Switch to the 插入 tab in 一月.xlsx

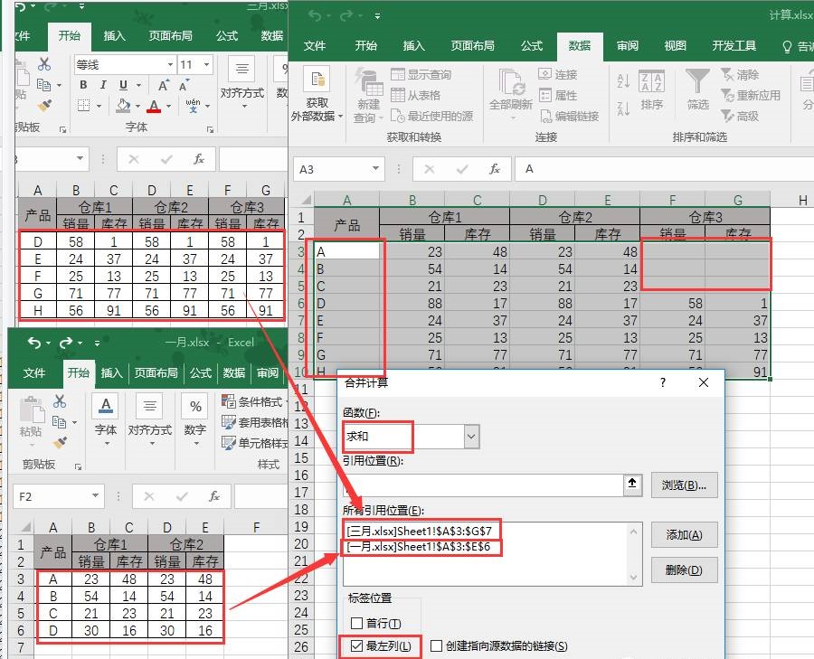pos(111,372)
